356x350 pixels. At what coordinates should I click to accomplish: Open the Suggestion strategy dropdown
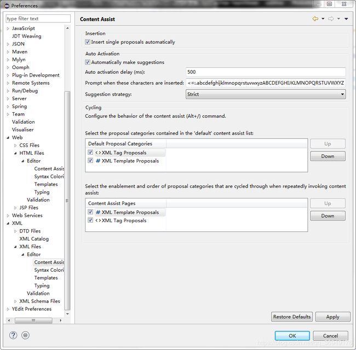[x=266, y=94]
